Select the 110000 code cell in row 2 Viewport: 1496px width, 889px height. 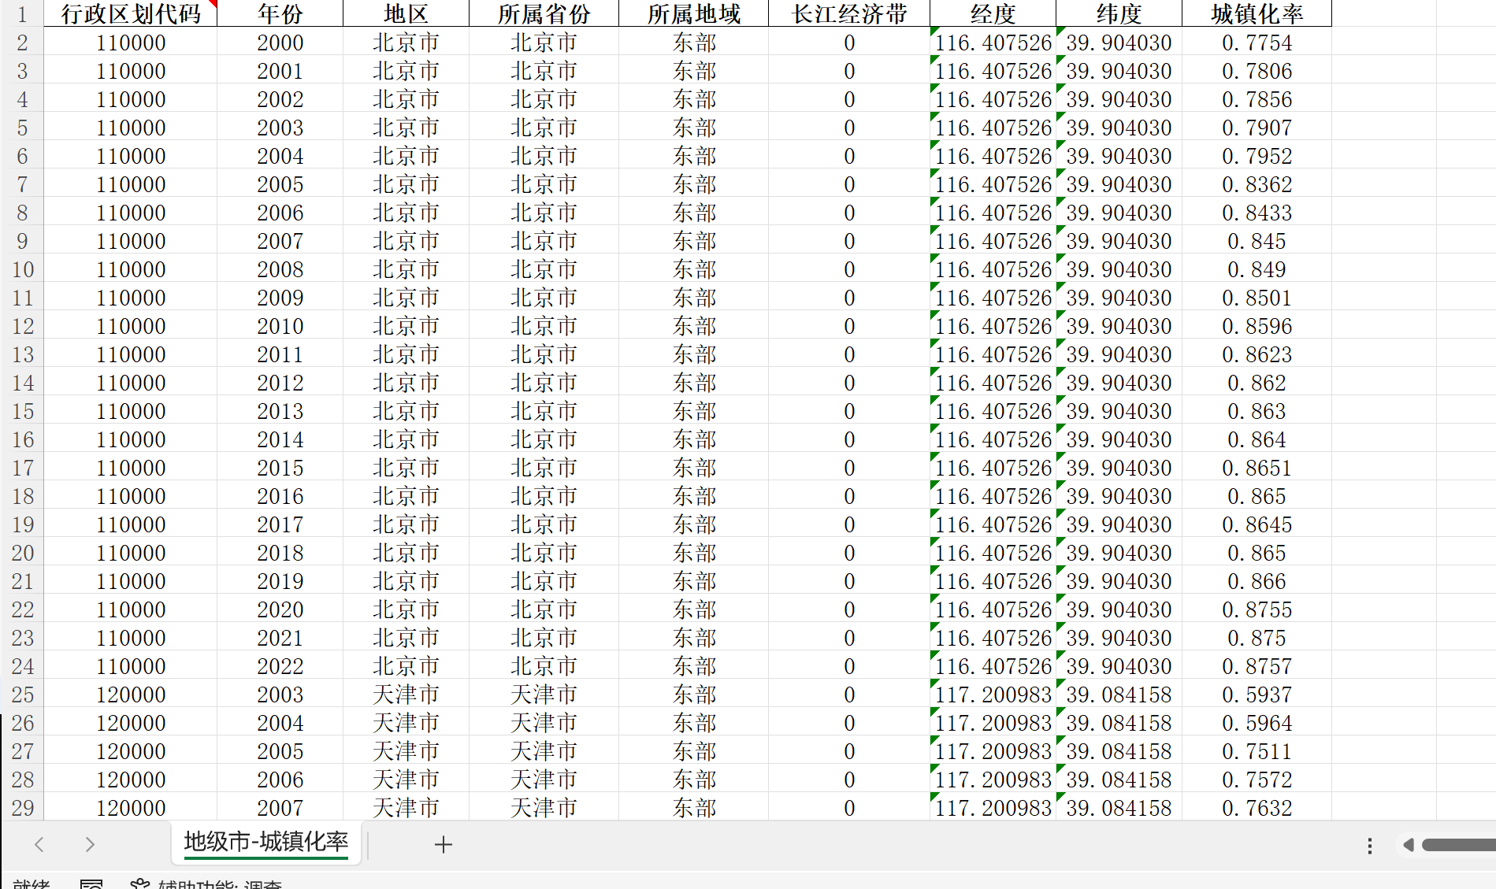(131, 43)
